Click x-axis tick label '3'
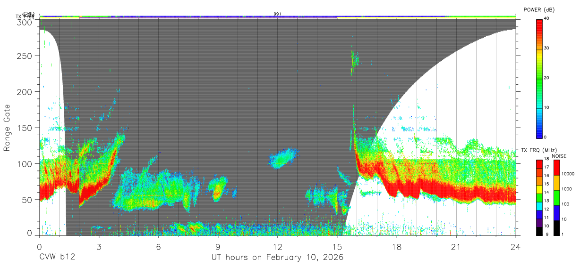The image size is (580, 267). click(99, 246)
